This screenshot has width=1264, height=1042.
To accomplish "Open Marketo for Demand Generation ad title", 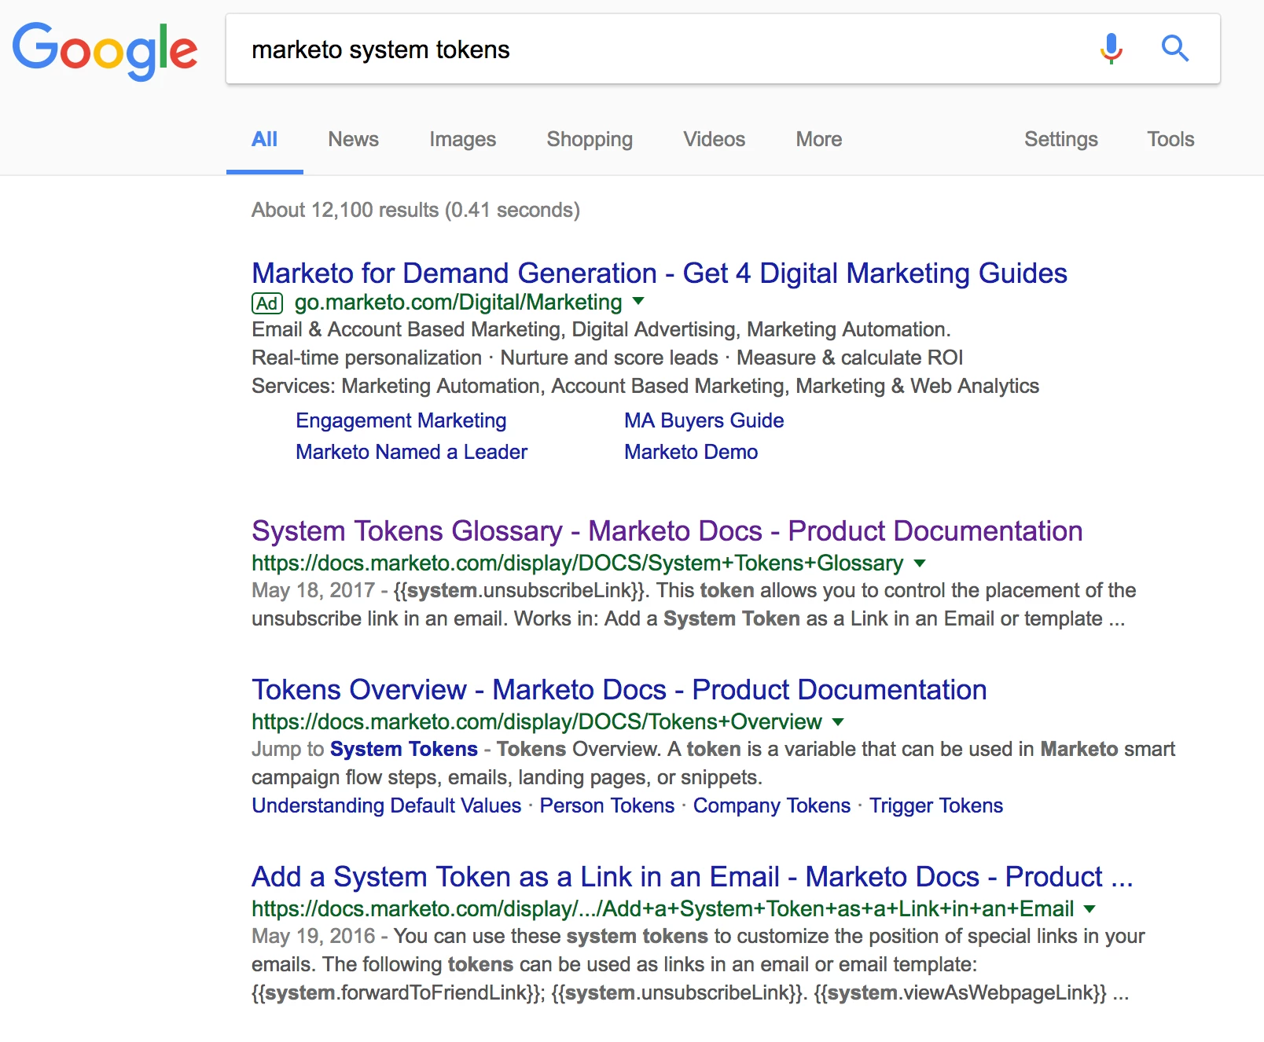I will 659,273.
